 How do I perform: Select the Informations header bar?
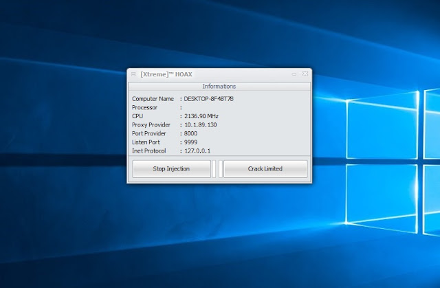[219, 87]
